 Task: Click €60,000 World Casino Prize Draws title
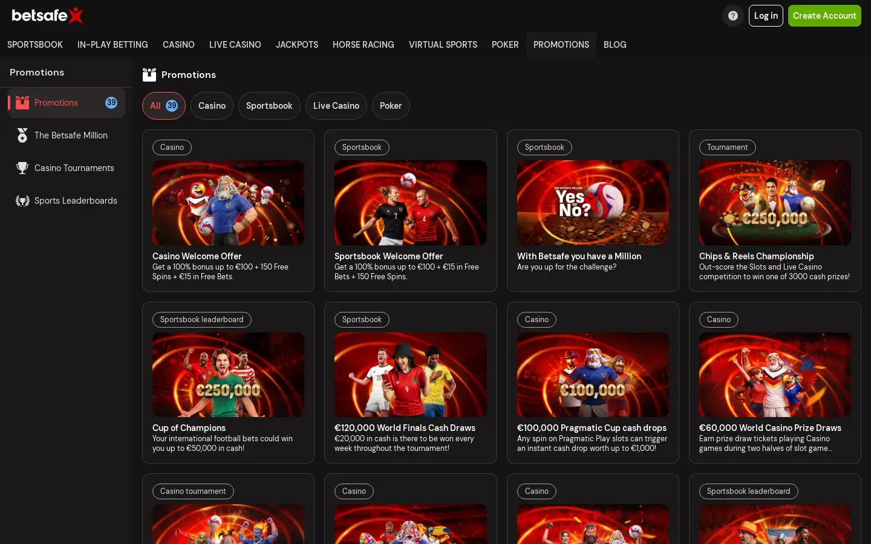770,428
